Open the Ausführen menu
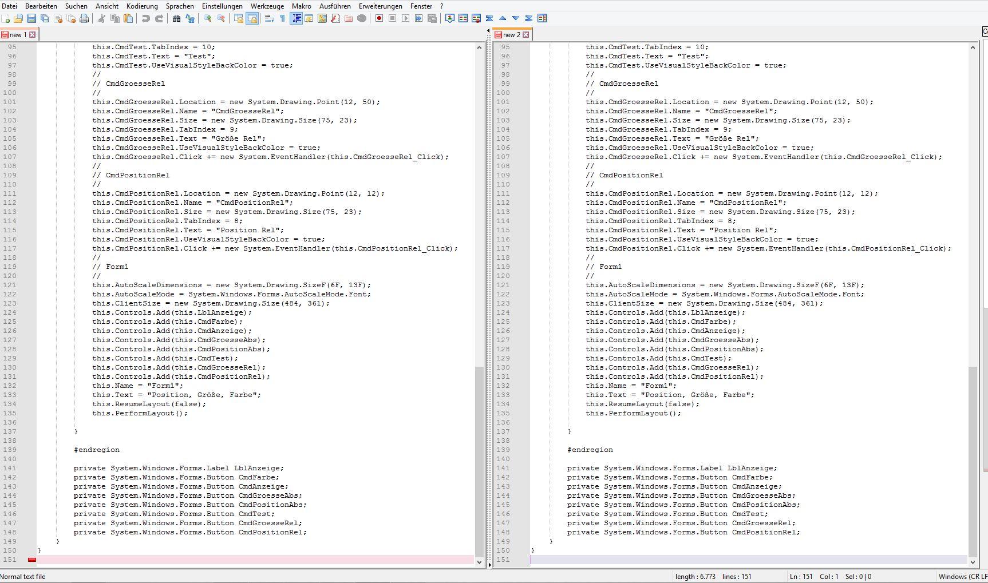The height and width of the screenshot is (583, 988). (x=335, y=6)
